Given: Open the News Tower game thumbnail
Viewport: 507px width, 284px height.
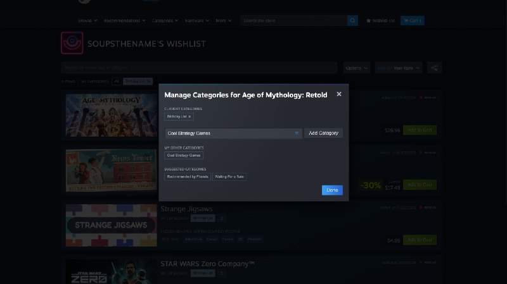Looking at the screenshot, I should (112, 170).
